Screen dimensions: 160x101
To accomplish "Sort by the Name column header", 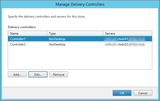I will pos(28,34).
